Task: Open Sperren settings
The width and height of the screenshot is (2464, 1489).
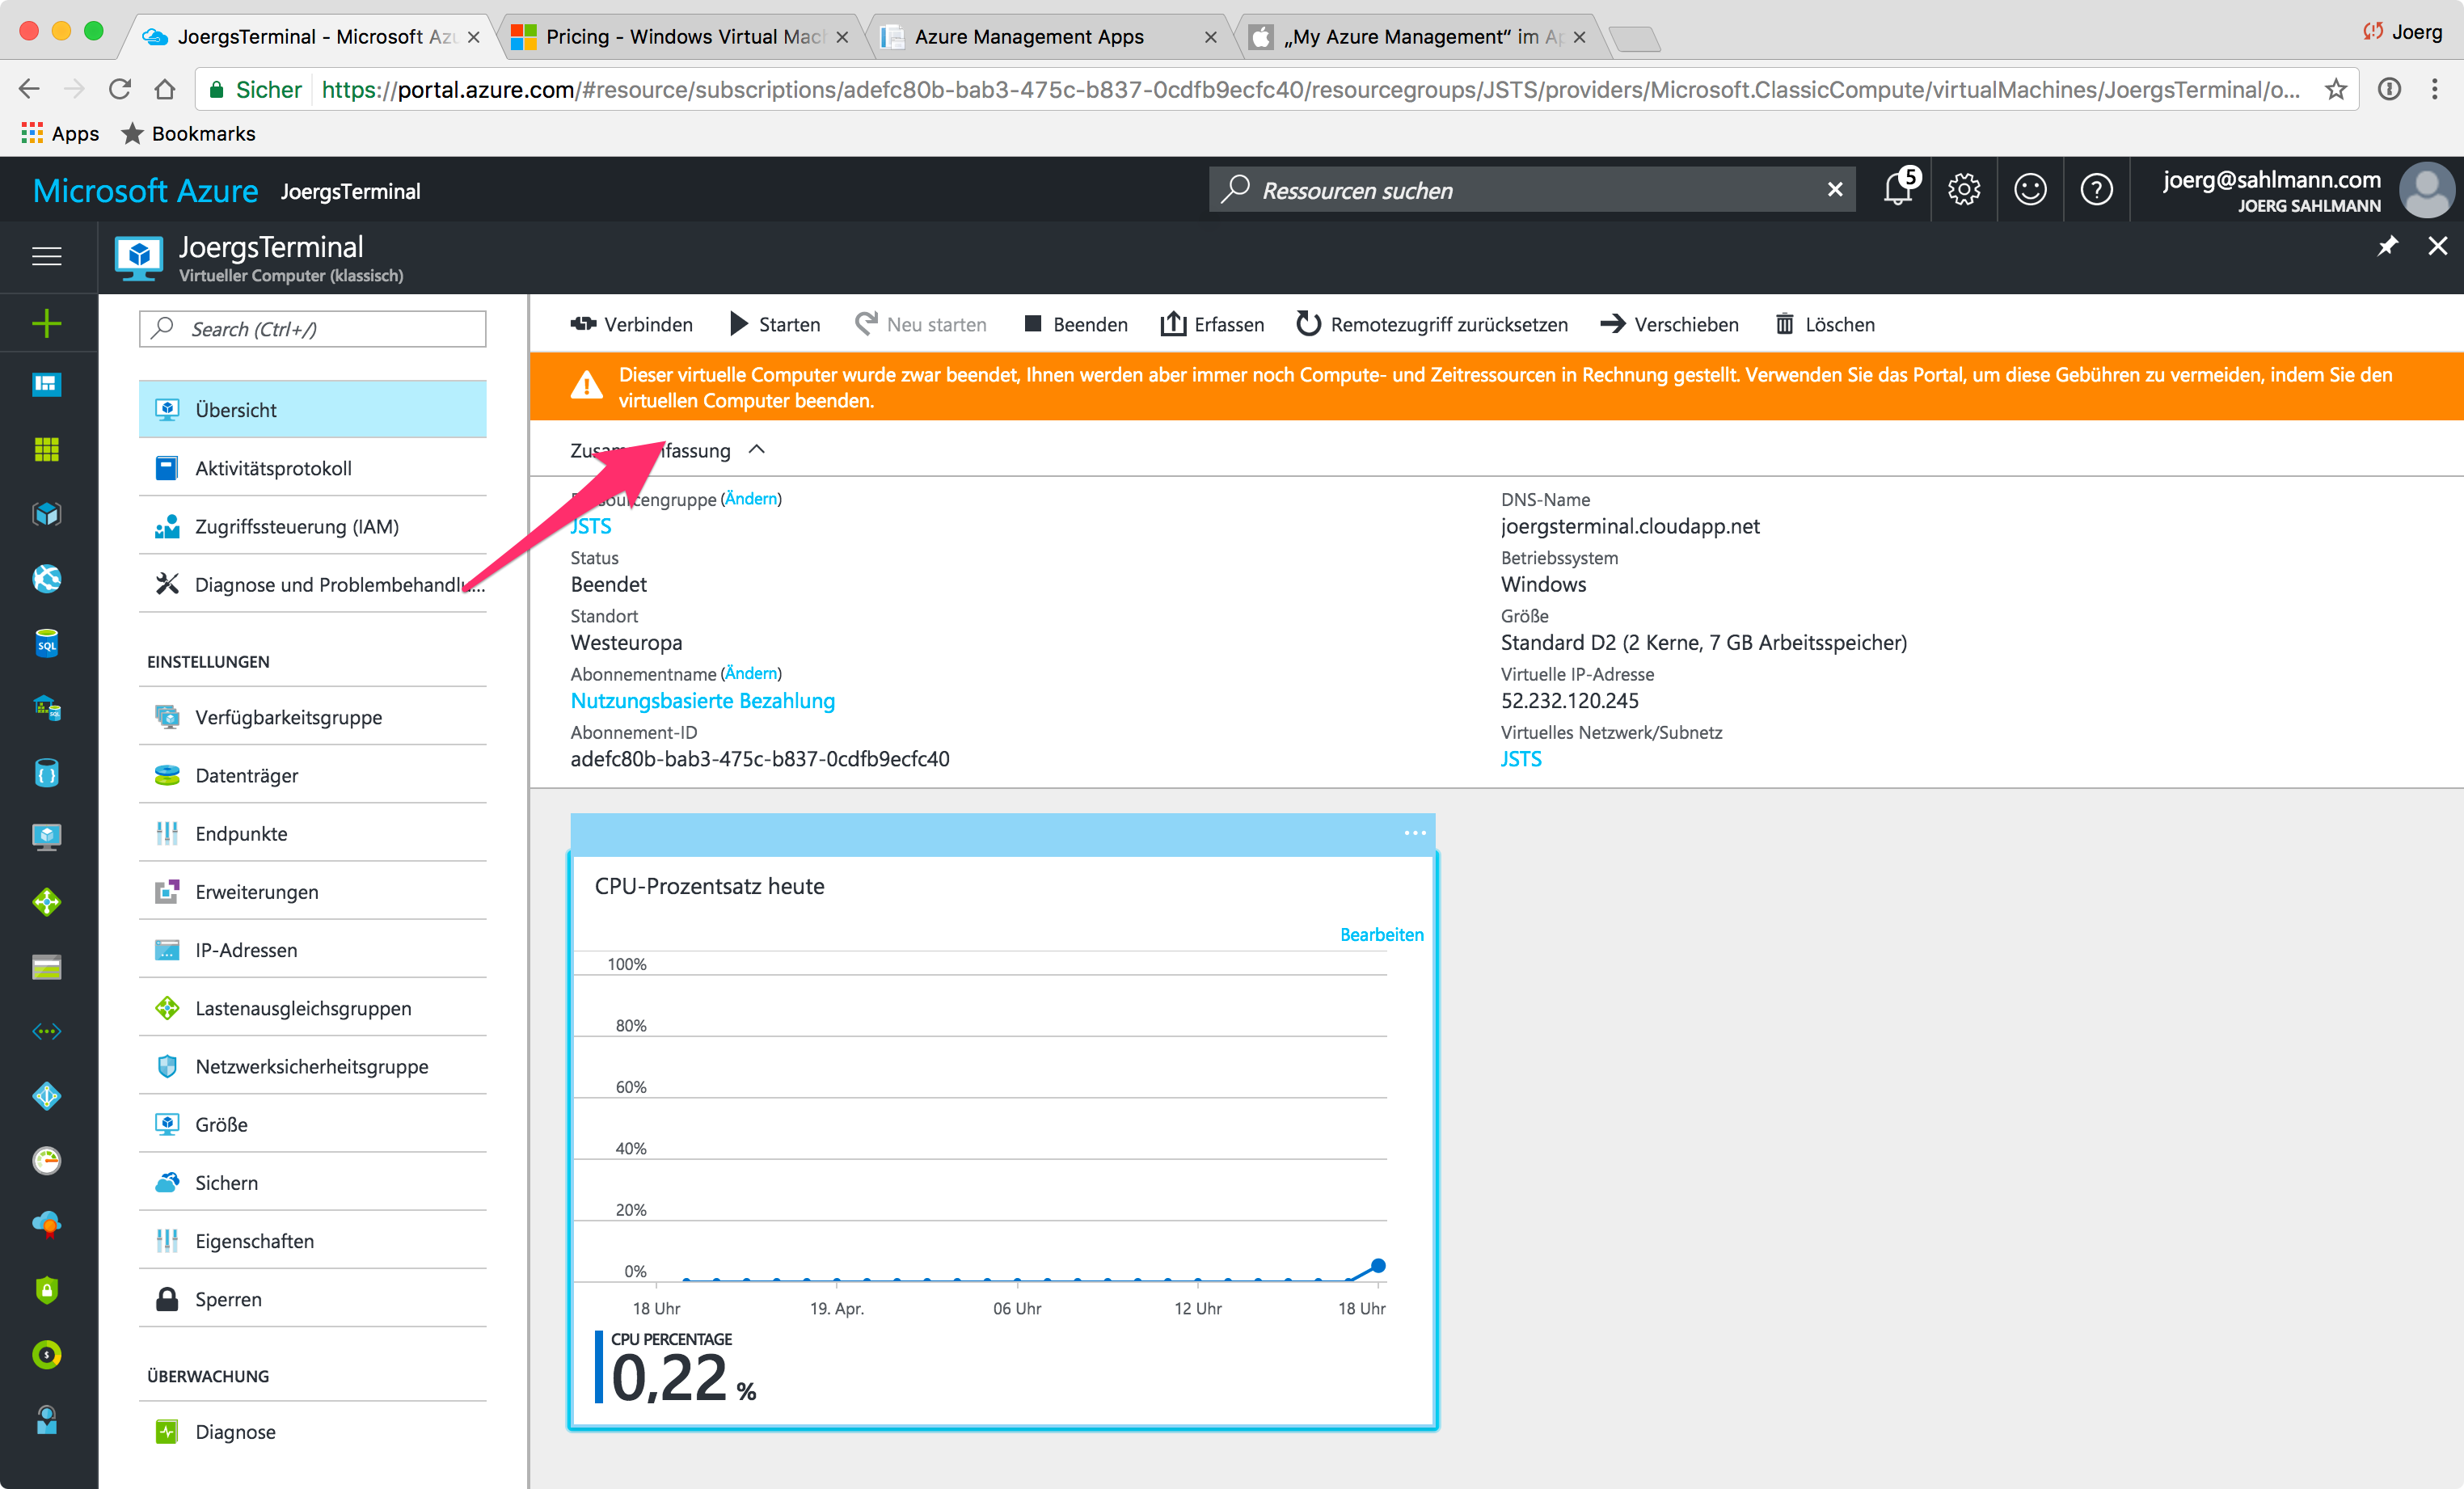Action: (312, 1299)
